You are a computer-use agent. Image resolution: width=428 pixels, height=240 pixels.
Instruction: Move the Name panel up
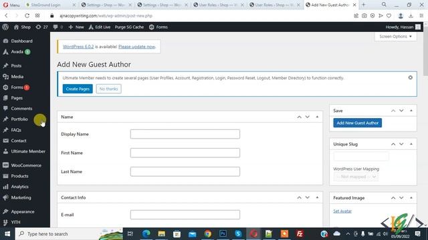tap(299, 117)
